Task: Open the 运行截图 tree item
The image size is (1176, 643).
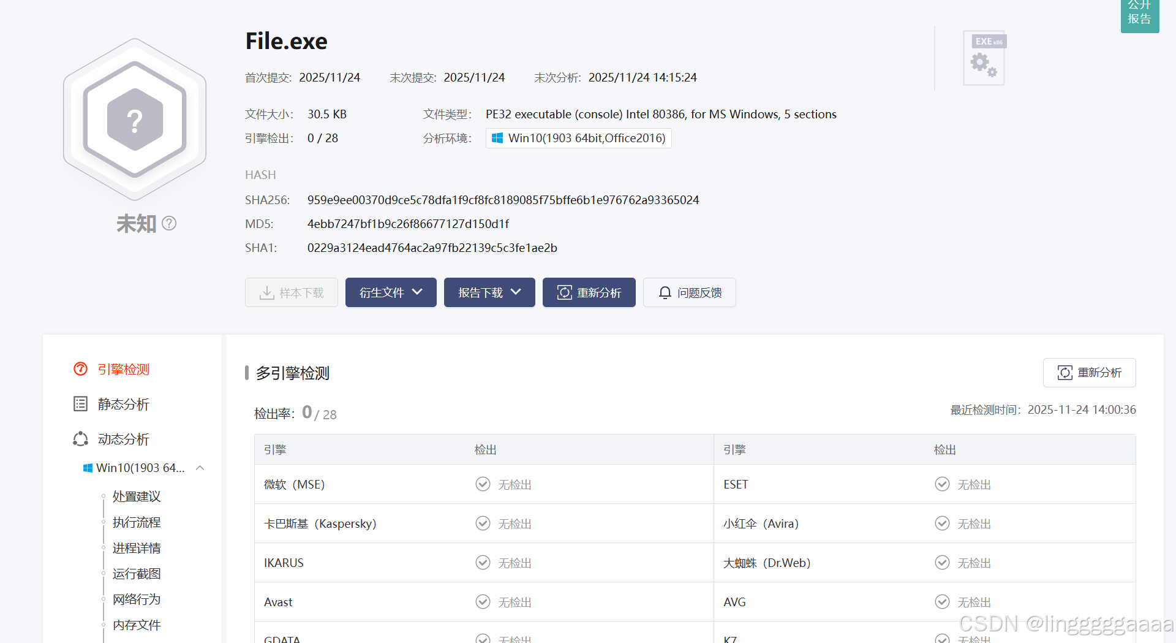Action: click(x=137, y=574)
